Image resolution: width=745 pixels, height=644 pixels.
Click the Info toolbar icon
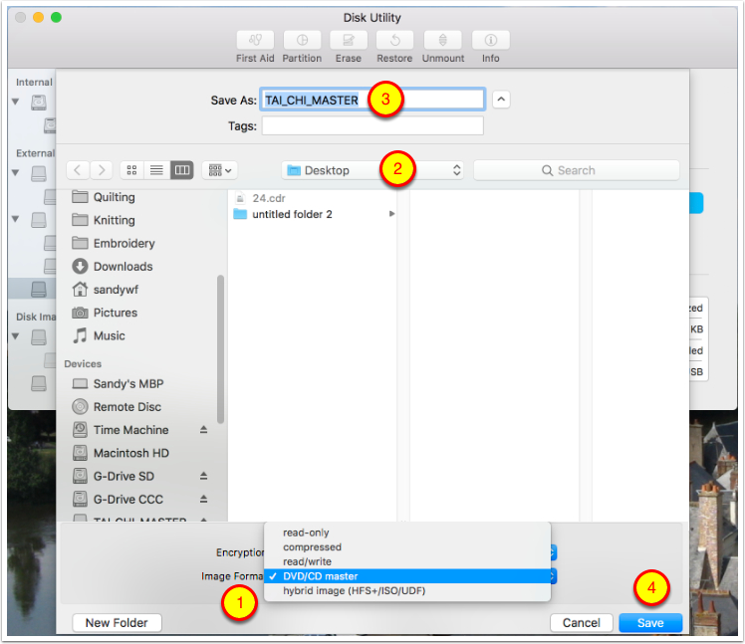pyautogui.click(x=491, y=40)
